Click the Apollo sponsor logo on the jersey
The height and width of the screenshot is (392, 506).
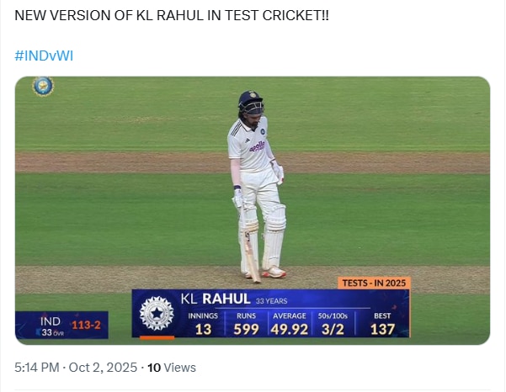257,146
